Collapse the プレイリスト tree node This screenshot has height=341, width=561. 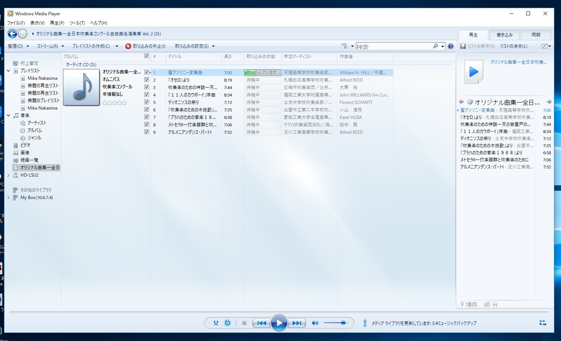point(9,71)
